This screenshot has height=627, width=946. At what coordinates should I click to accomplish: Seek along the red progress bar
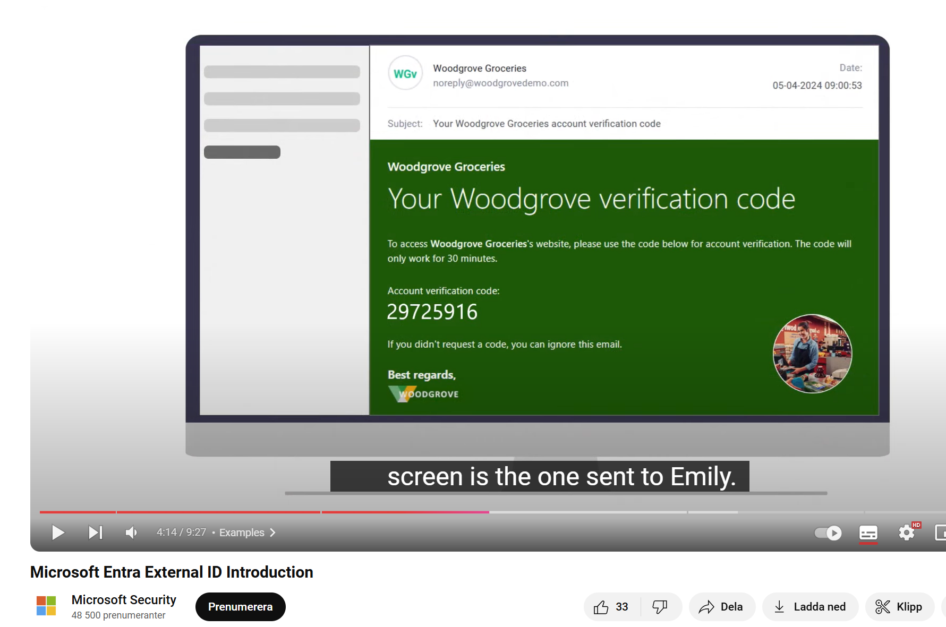click(x=265, y=512)
